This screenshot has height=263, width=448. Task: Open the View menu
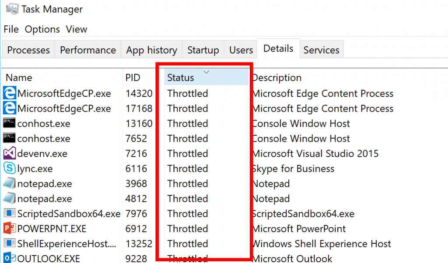[76, 29]
